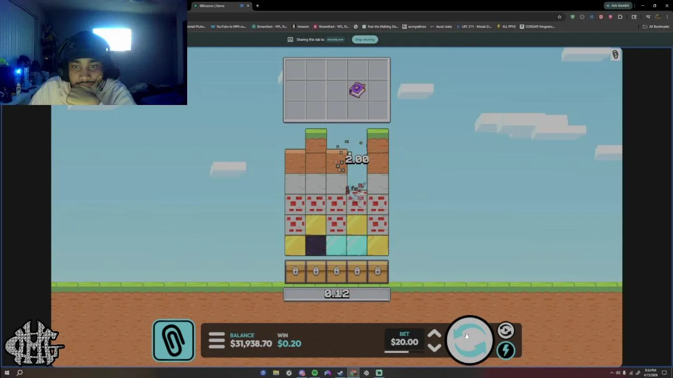Close the 888casino Game tab
The image size is (673, 378).
pyautogui.click(x=248, y=6)
